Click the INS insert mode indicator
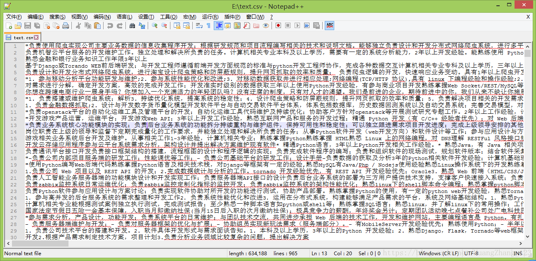This screenshot has width=536, height=261. (518, 254)
